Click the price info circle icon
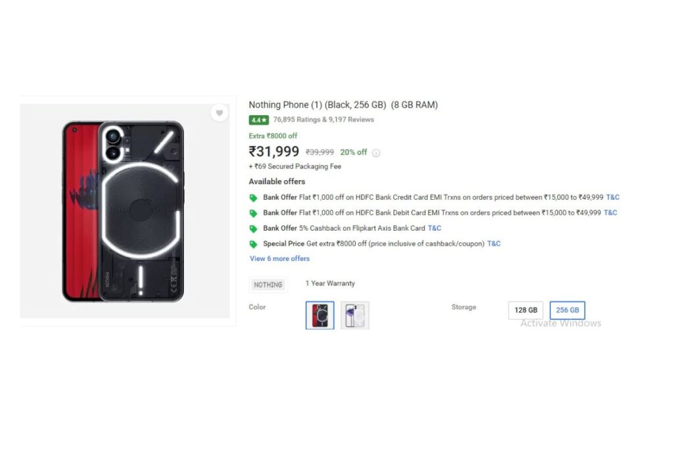The width and height of the screenshot is (673, 449). [376, 153]
